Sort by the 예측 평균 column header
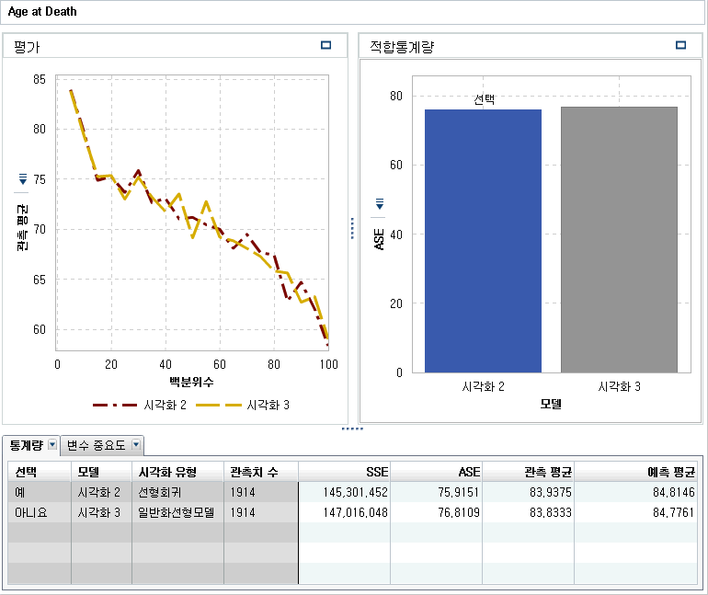 click(636, 472)
